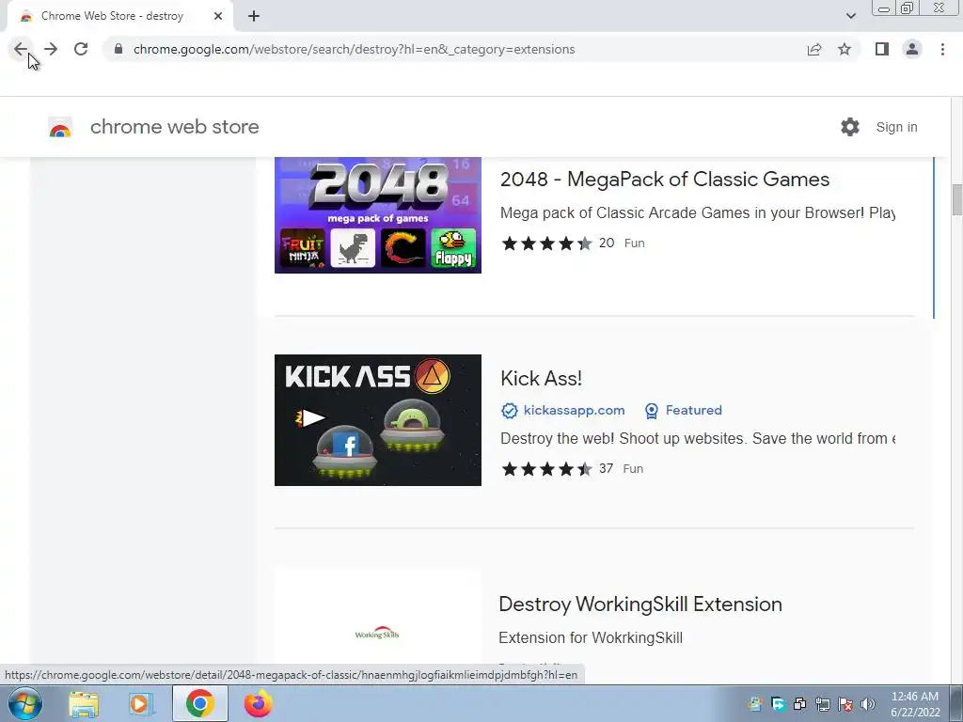Viewport: 963px width, 722px height.
Task: Click the address bar URL
Action: point(354,49)
